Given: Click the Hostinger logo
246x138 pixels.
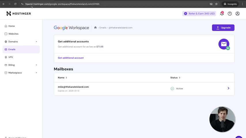Looking at the screenshot, I should 19,14.
